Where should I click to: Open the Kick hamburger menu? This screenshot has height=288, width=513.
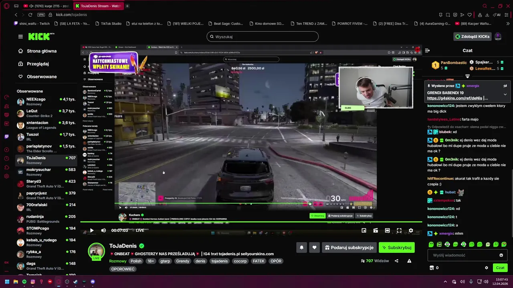click(20, 36)
